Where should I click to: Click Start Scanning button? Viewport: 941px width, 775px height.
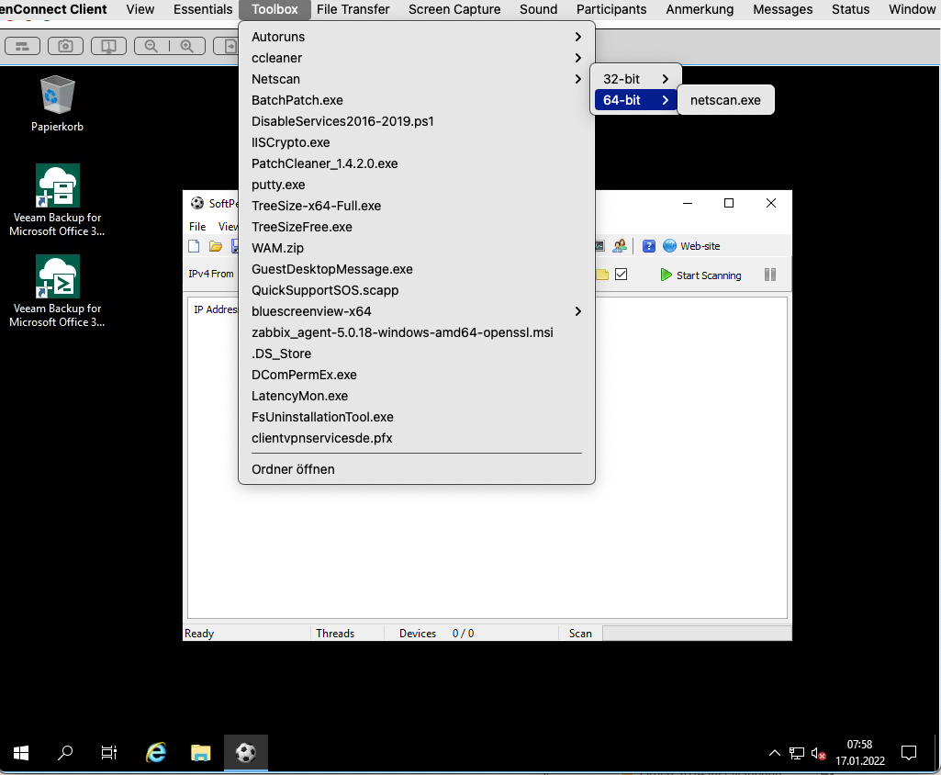(x=700, y=275)
